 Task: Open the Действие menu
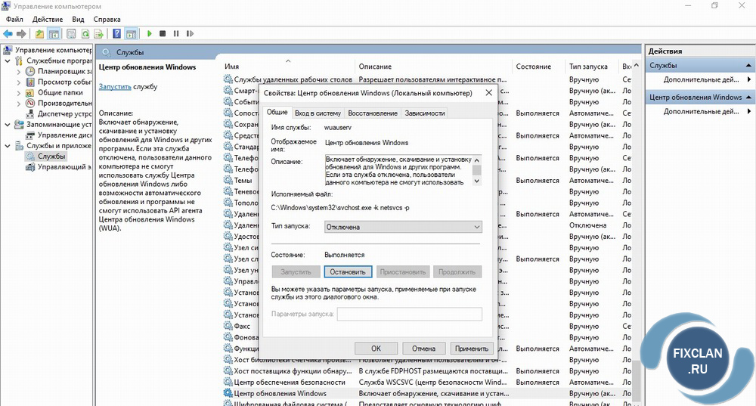[x=48, y=18]
